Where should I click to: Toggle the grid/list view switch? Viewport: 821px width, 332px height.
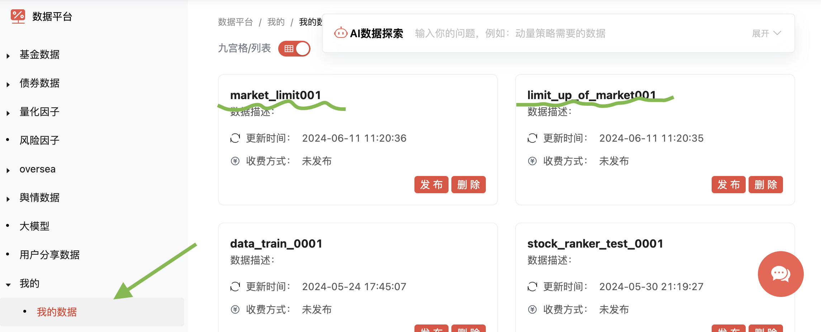pos(294,49)
